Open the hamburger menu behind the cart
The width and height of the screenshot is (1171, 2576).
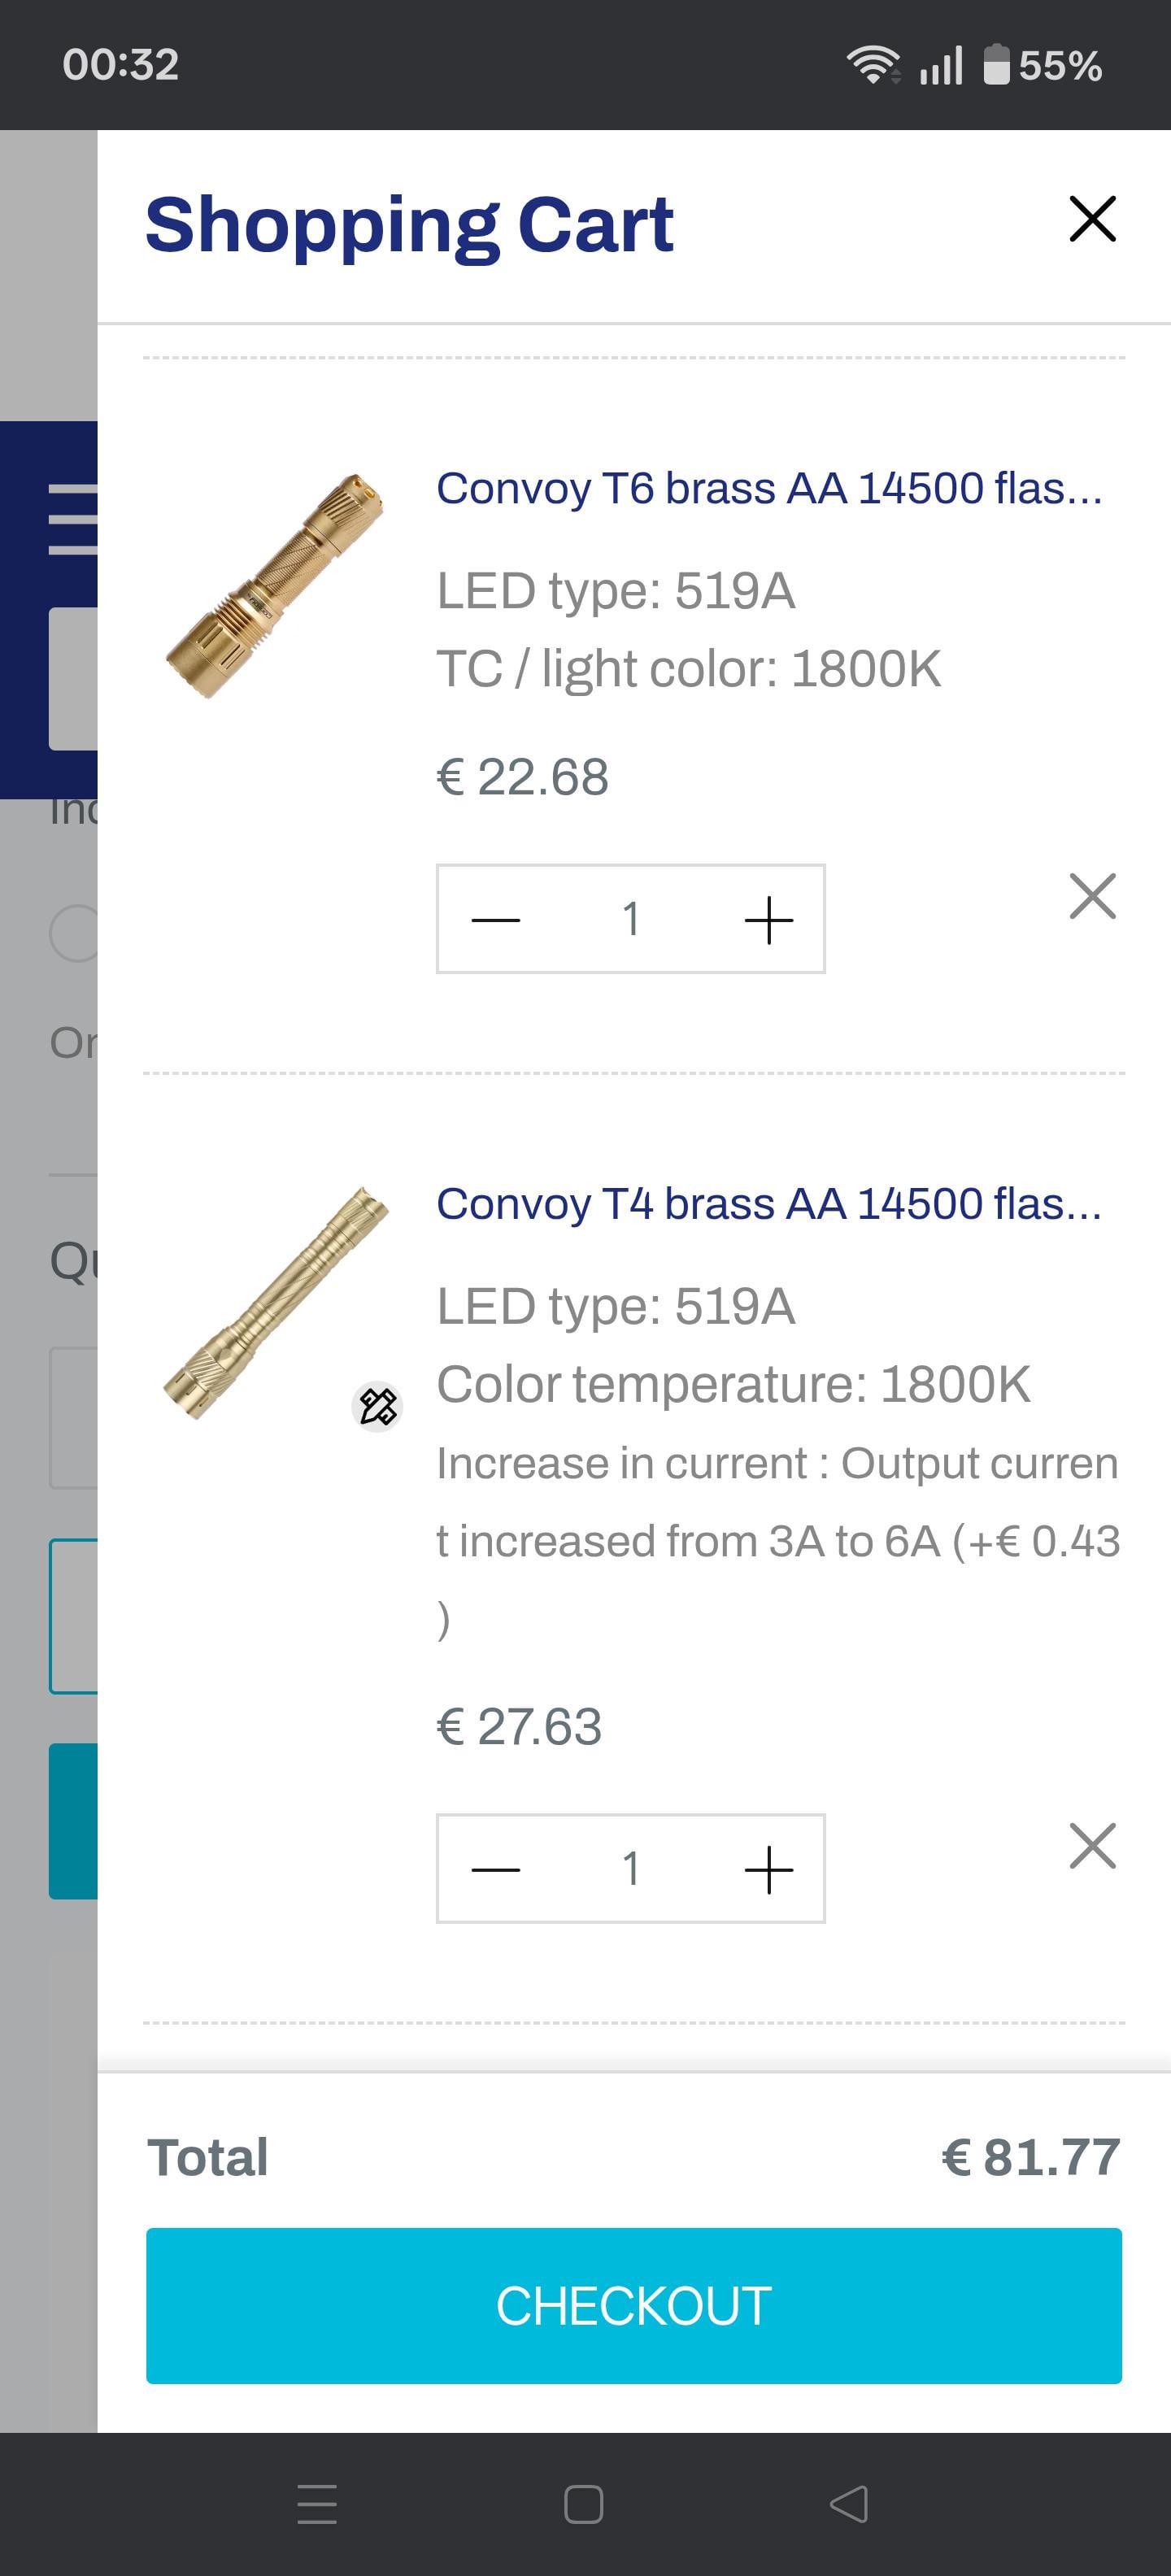(74, 519)
